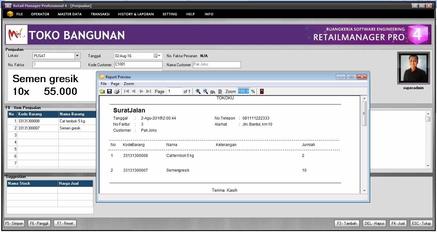Click the report preview scroll-down arrow

tap(364, 191)
